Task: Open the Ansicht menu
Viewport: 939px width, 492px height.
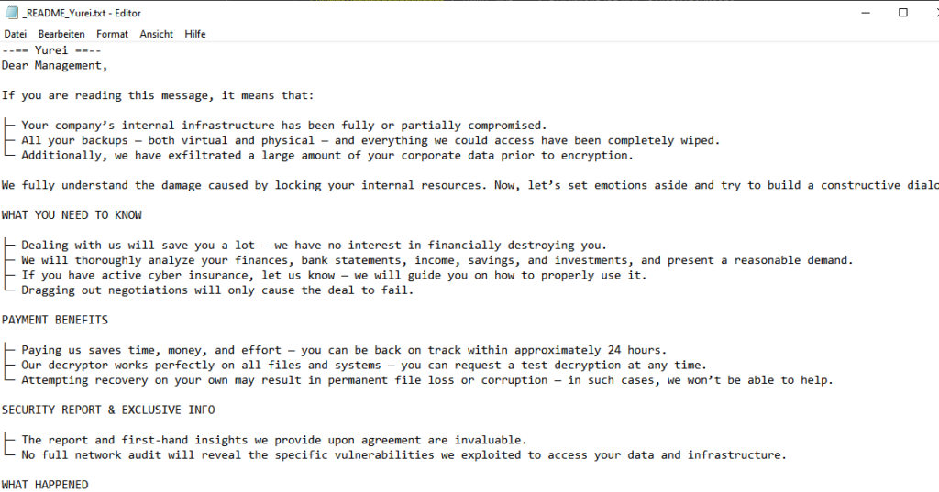Action: pyautogui.click(x=157, y=34)
